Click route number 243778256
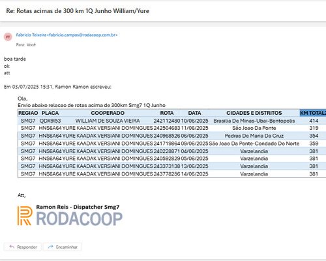Screen dimensions: 326x261 (x=167, y=174)
